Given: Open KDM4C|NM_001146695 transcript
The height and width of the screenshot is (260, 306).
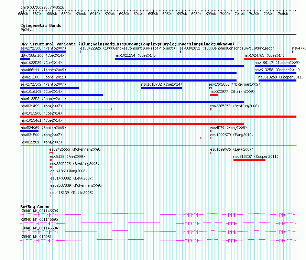Looking at the screenshot, I should click(39, 220).
